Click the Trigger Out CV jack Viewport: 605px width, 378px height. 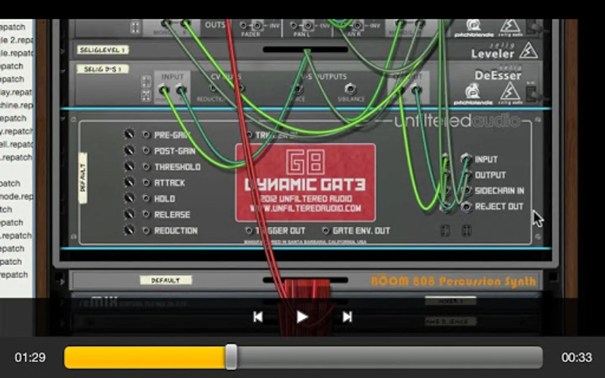[x=249, y=231]
